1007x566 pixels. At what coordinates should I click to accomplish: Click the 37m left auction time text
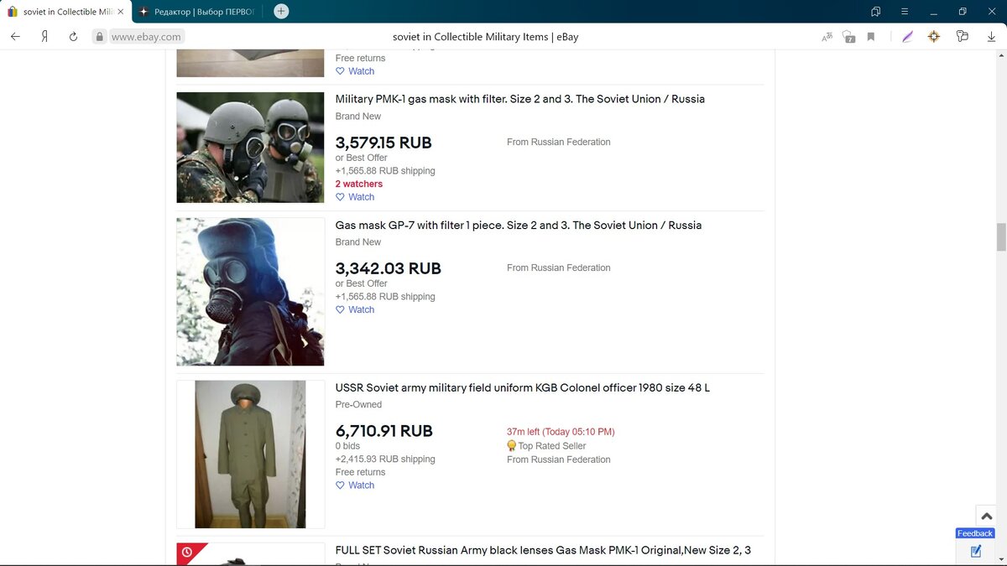tap(561, 432)
